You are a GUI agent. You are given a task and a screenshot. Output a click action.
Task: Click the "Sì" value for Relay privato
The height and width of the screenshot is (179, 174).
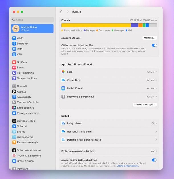(153, 123)
